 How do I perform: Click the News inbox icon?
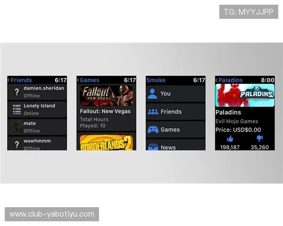click(x=152, y=147)
